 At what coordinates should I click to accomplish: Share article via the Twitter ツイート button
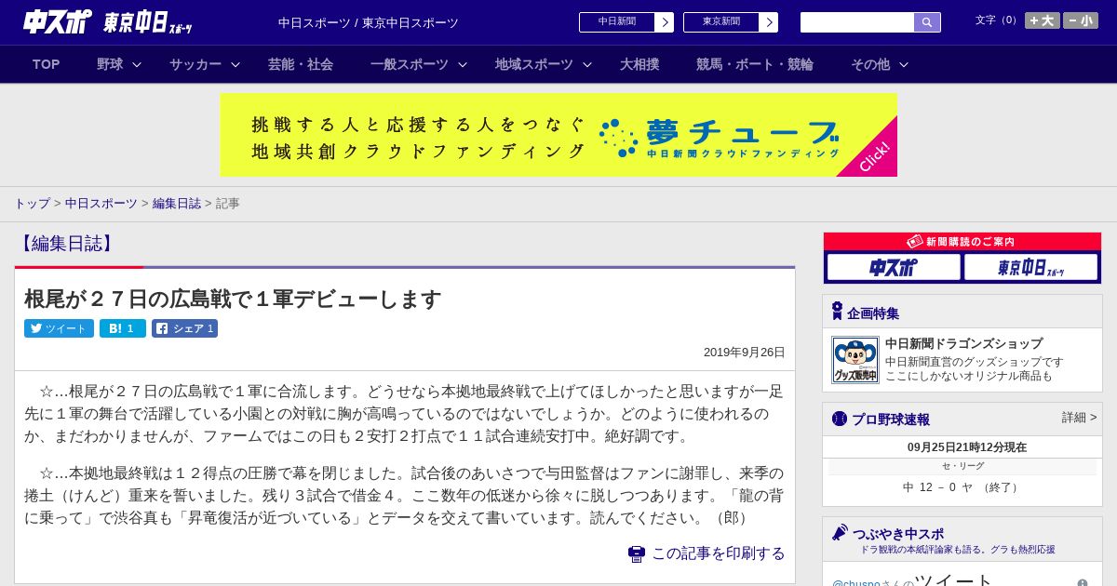[x=59, y=328]
